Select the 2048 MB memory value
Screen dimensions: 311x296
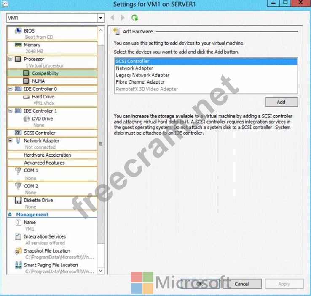(34, 51)
